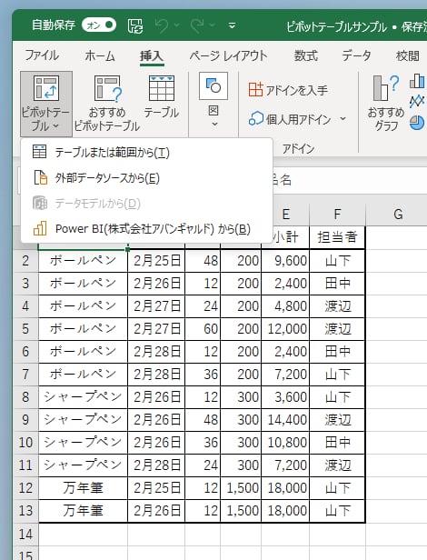The image size is (427, 560).
Task: Insert a line chart icon
Action: point(417,102)
